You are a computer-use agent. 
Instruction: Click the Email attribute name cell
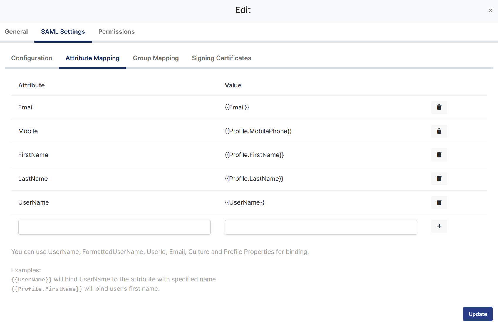[26, 107]
